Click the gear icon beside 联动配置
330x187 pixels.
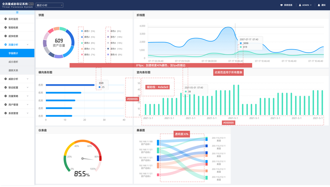6,88
